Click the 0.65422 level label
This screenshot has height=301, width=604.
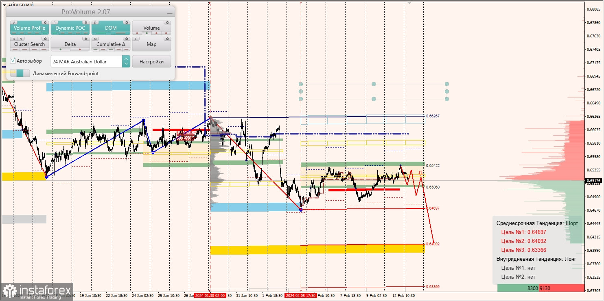pyautogui.click(x=433, y=166)
